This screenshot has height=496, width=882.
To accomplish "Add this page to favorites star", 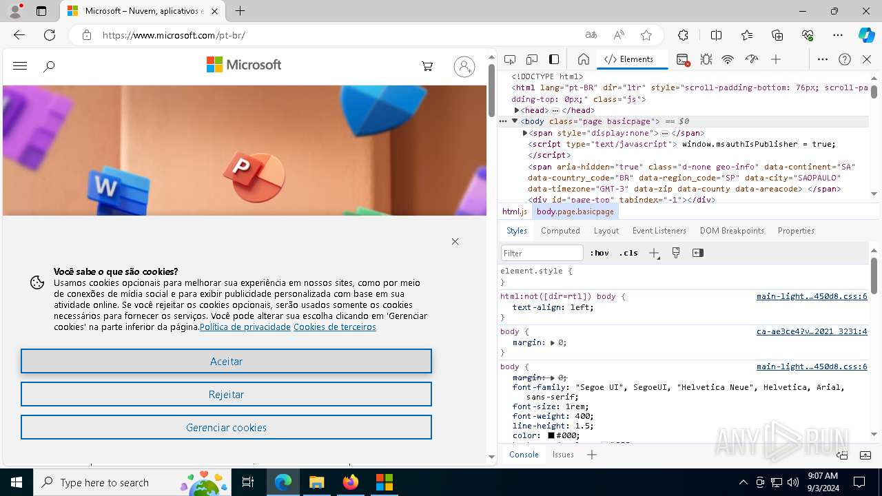I will point(646,35).
